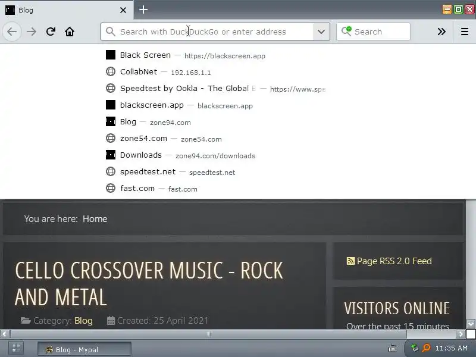Open a new tab with plus button
Viewport: 476px width, 357px height.
click(x=143, y=10)
